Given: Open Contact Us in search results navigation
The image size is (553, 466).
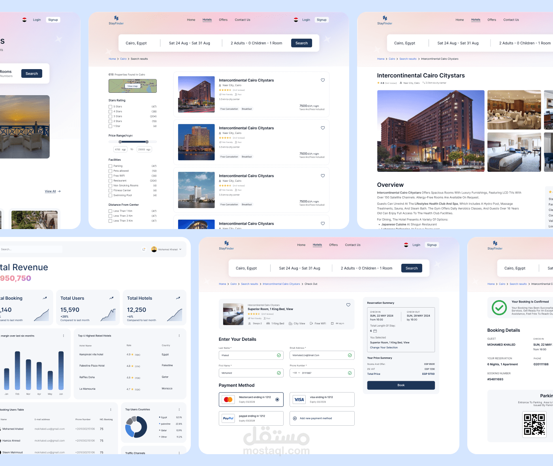Looking at the screenshot, I should (x=243, y=20).
